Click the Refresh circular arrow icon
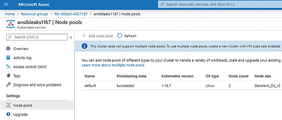This screenshot has height=120, width=282. [x=120, y=36]
